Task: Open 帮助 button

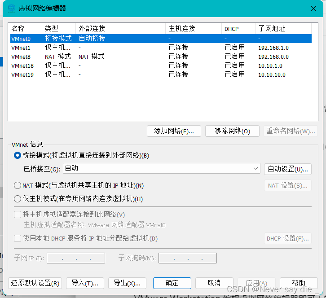Action: pyautogui.click(x=299, y=283)
